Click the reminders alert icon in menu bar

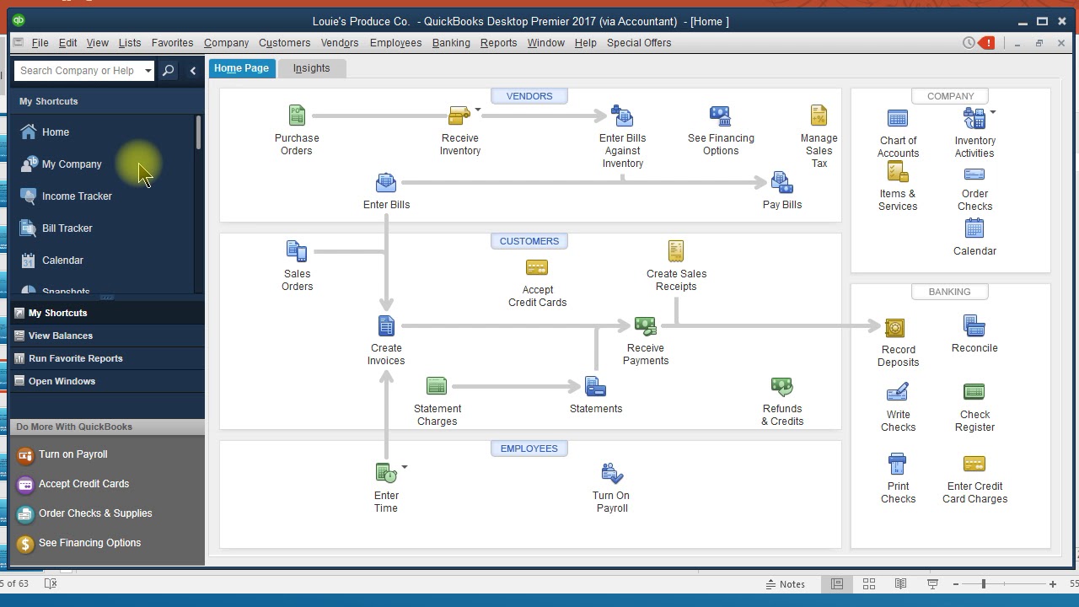(x=987, y=43)
